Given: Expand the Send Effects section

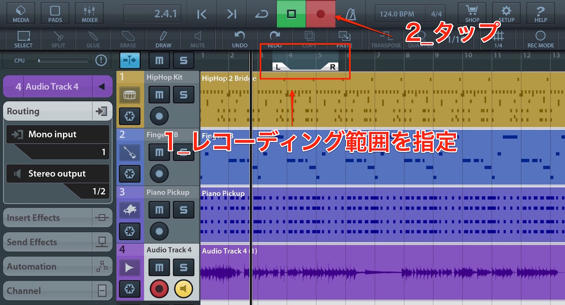Looking at the screenshot, I should pos(58,242).
